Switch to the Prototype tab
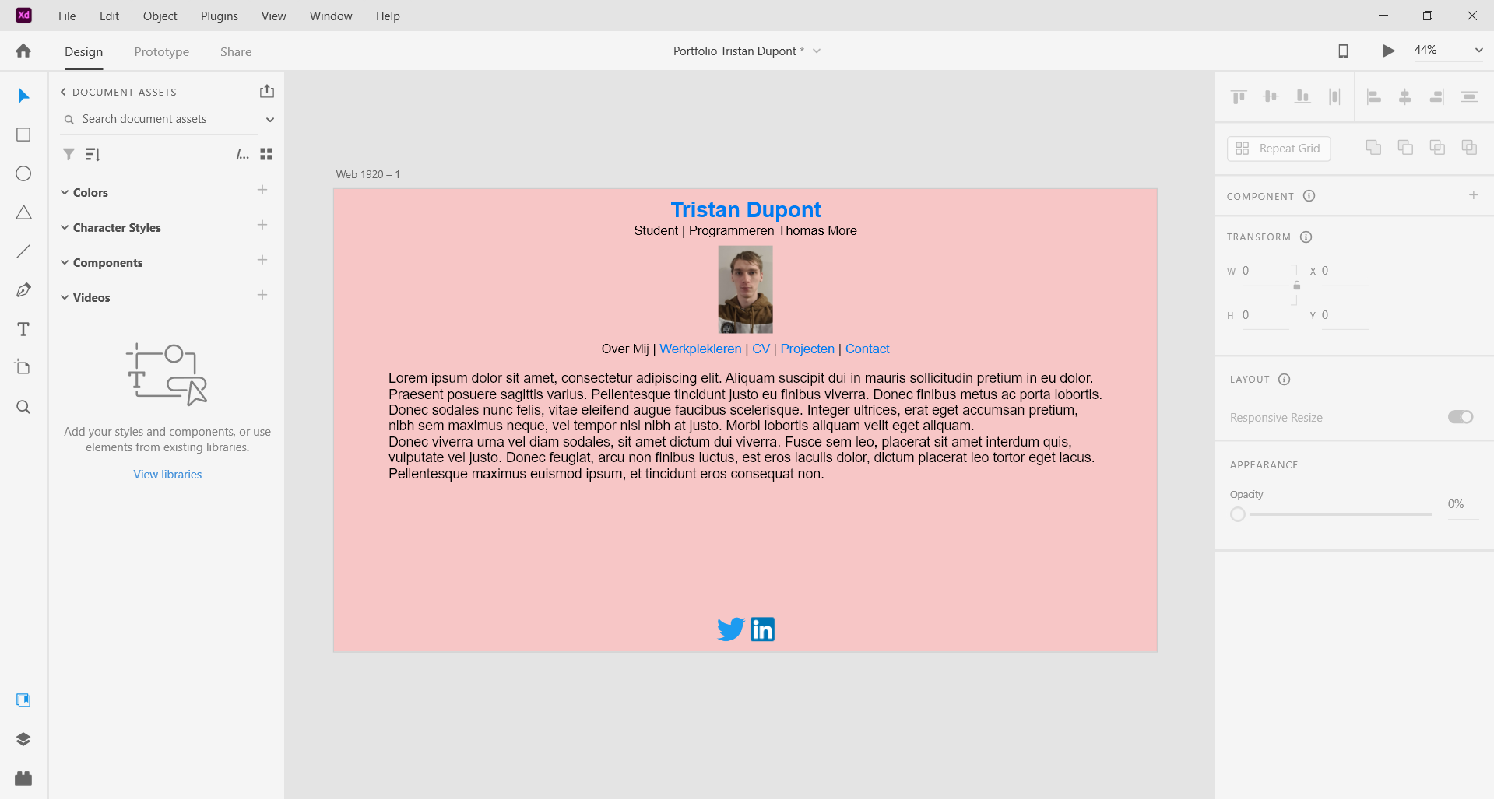This screenshot has width=1494, height=799. (x=162, y=51)
